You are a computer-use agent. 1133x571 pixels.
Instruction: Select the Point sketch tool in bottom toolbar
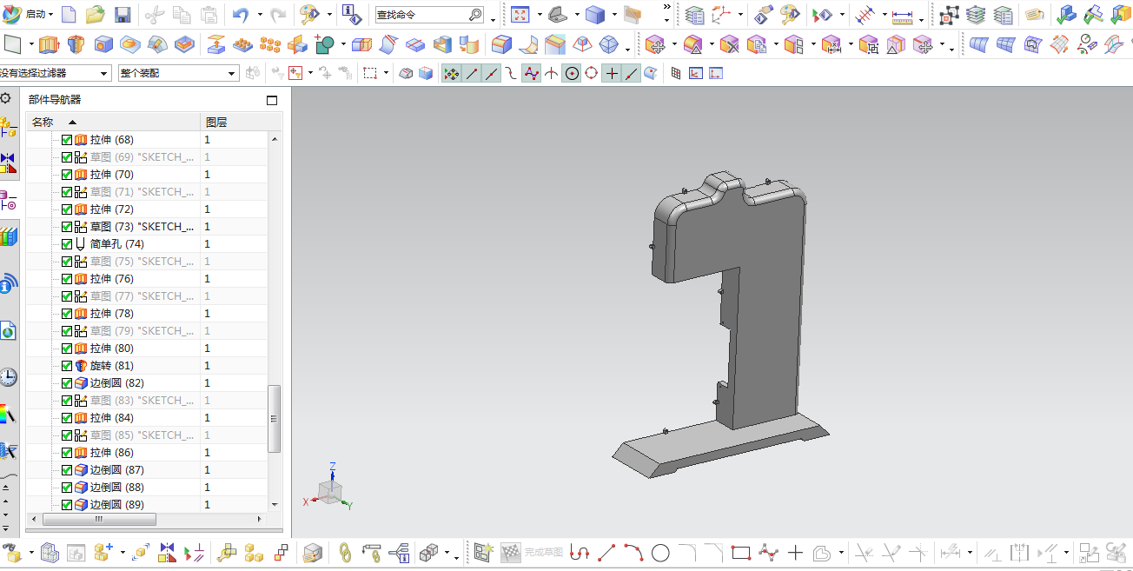point(795,552)
